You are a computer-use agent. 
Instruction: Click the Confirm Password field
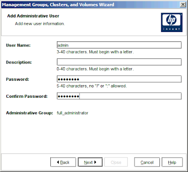click(x=119, y=96)
